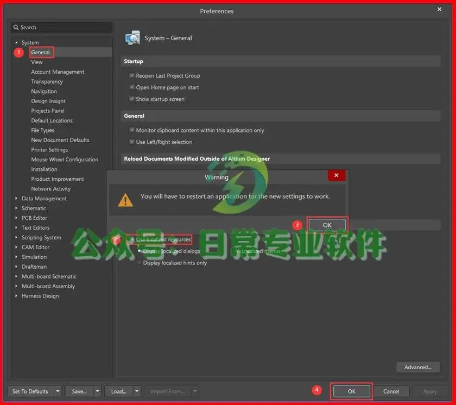456x405 pixels.
Task: Close the Preferences window
Action: [439, 9]
